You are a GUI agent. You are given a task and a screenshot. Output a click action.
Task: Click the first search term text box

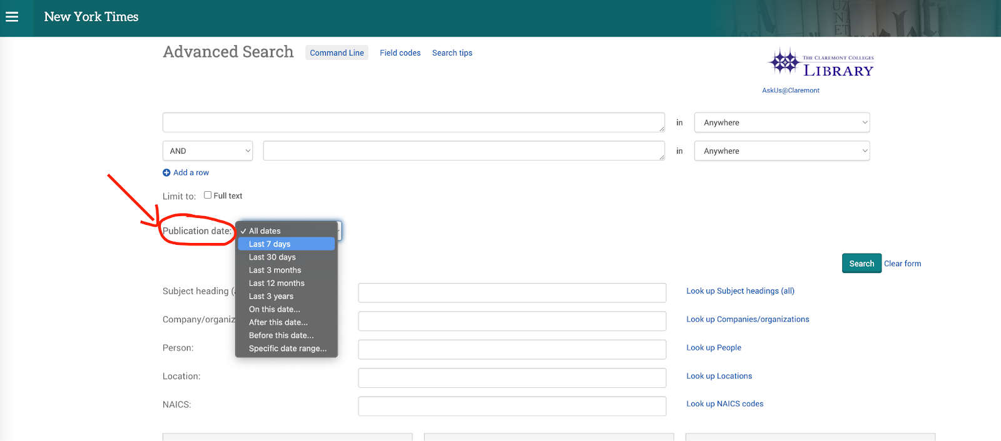point(414,122)
